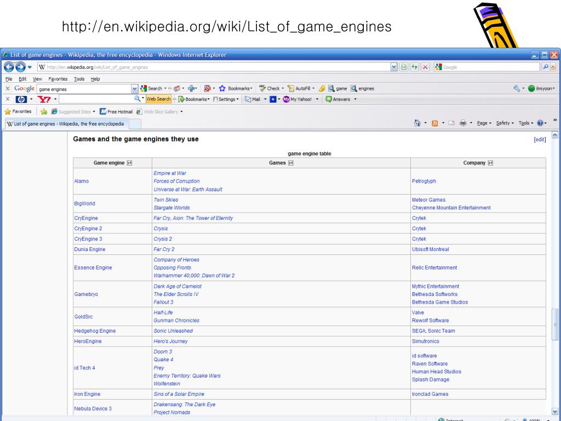Screen dimensions: 561x421
Task: Open the Web Slice Gallery dropdown
Action: (x=159, y=112)
